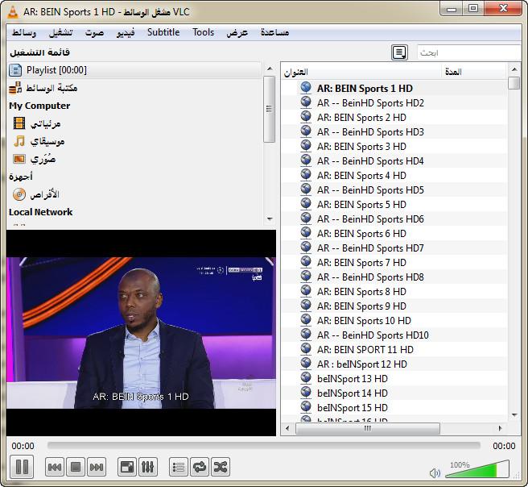Pause playback with the pause button
This screenshot has height=487, width=528.
coord(22,467)
